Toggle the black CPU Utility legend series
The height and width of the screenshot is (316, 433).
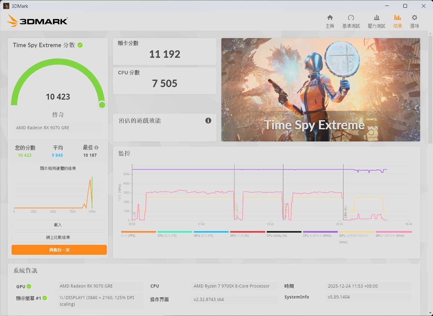284,232
